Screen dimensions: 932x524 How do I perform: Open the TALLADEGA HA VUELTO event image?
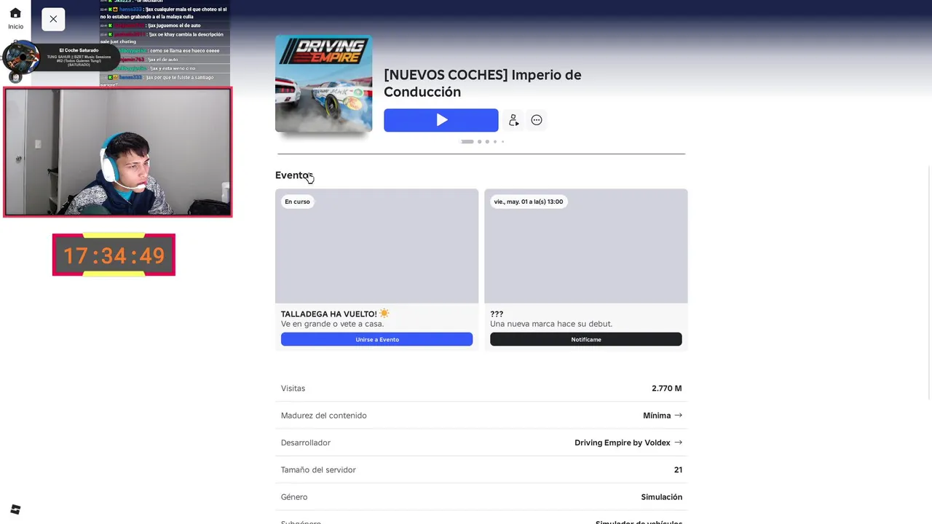click(x=376, y=246)
